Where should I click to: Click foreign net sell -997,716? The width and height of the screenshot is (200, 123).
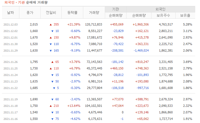point(143,88)
